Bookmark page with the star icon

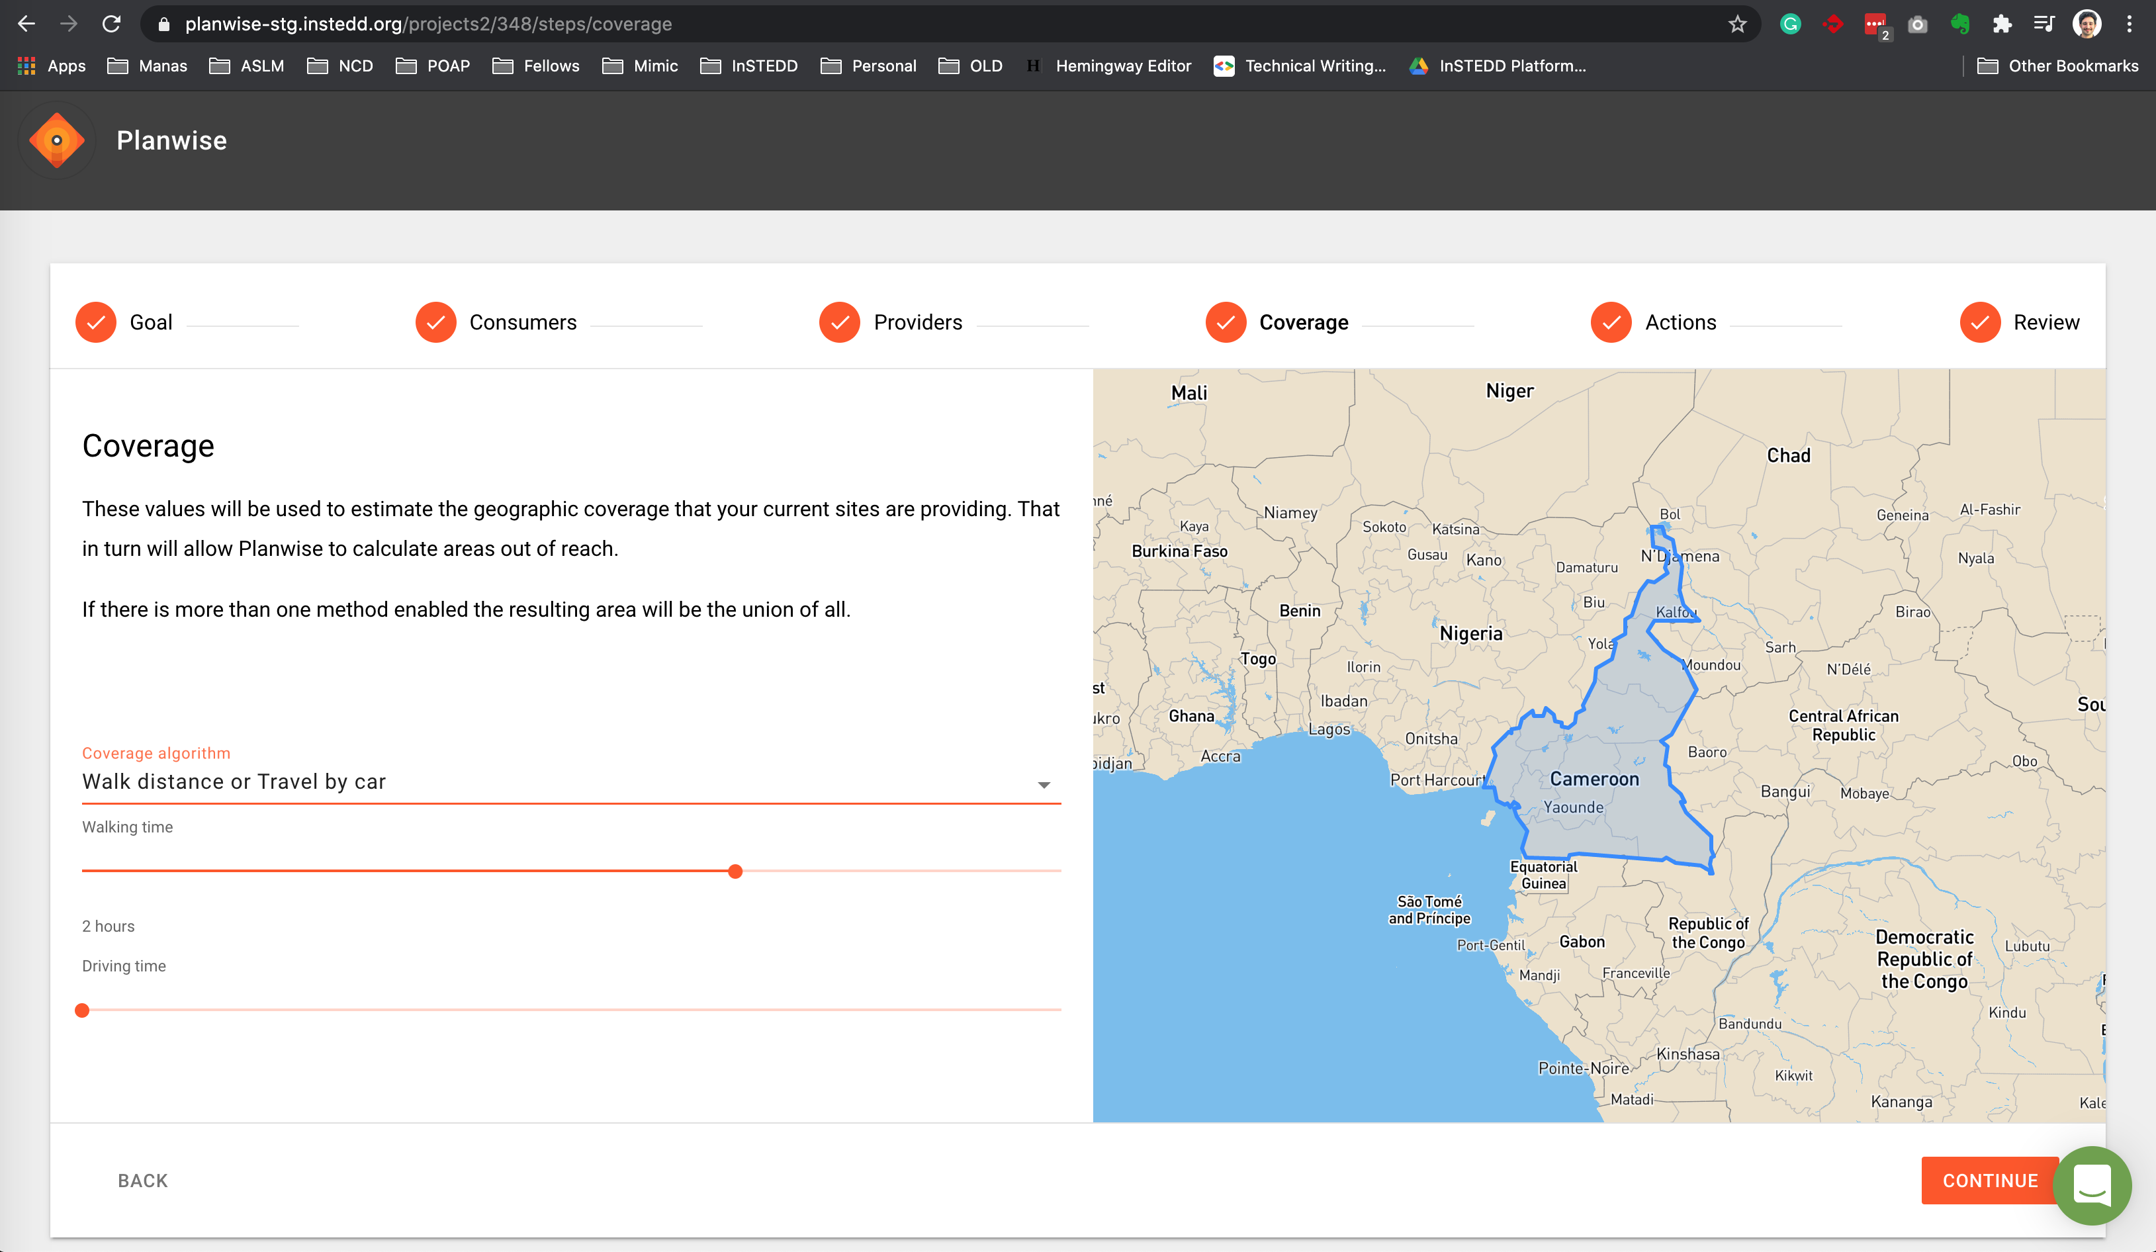point(1736,24)
